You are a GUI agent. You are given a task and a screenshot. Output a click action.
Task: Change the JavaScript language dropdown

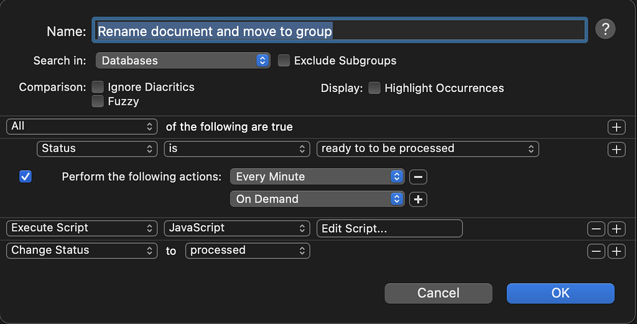pos(236,228)
